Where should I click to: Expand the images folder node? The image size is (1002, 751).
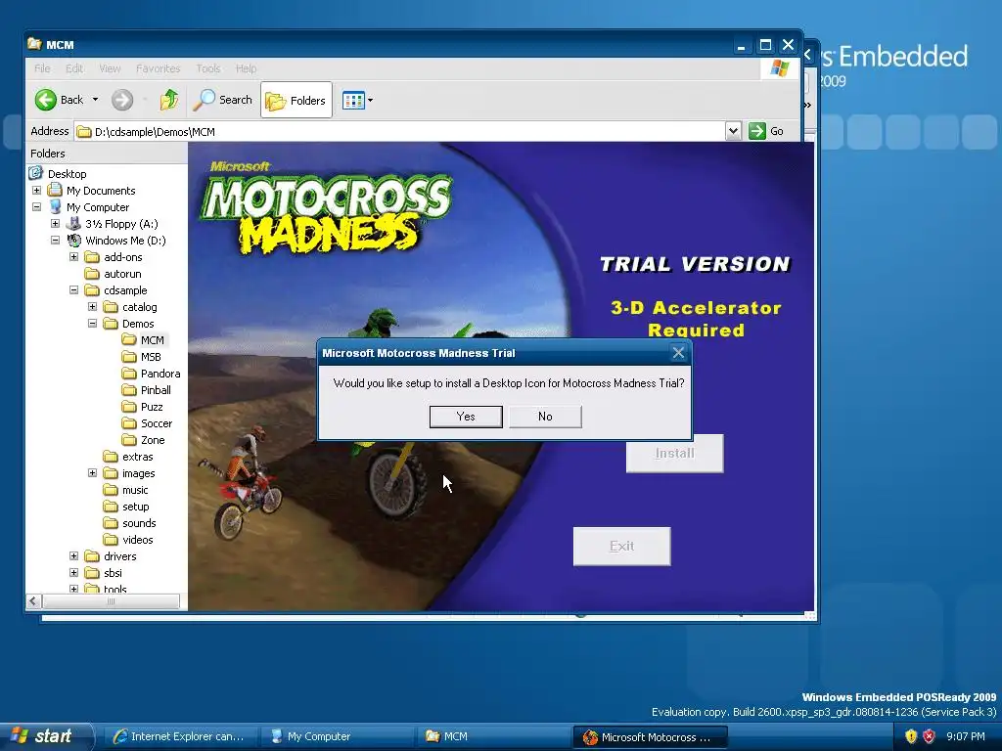[92, 473]
